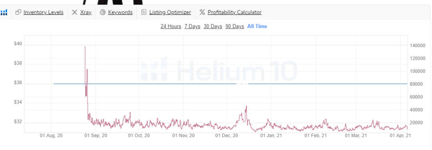This screenshot has height=150, width=432.
Task: Click the 01 Mar, 21 date label
Action: (x=356, y=136)
